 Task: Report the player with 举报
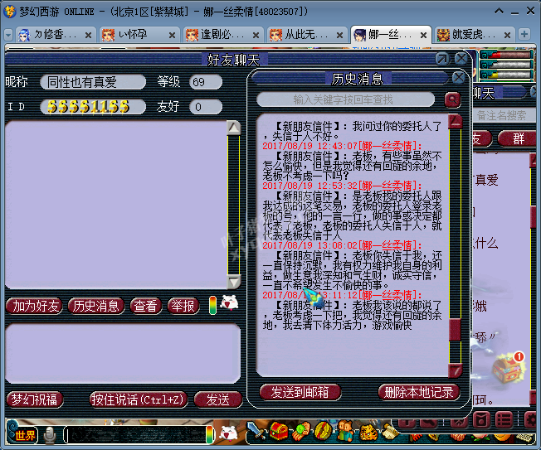(x=183, y=307)
